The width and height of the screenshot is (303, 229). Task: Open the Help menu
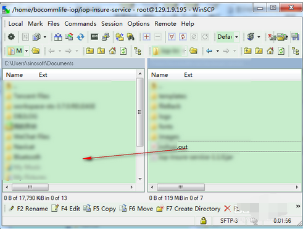pos(188,24)
